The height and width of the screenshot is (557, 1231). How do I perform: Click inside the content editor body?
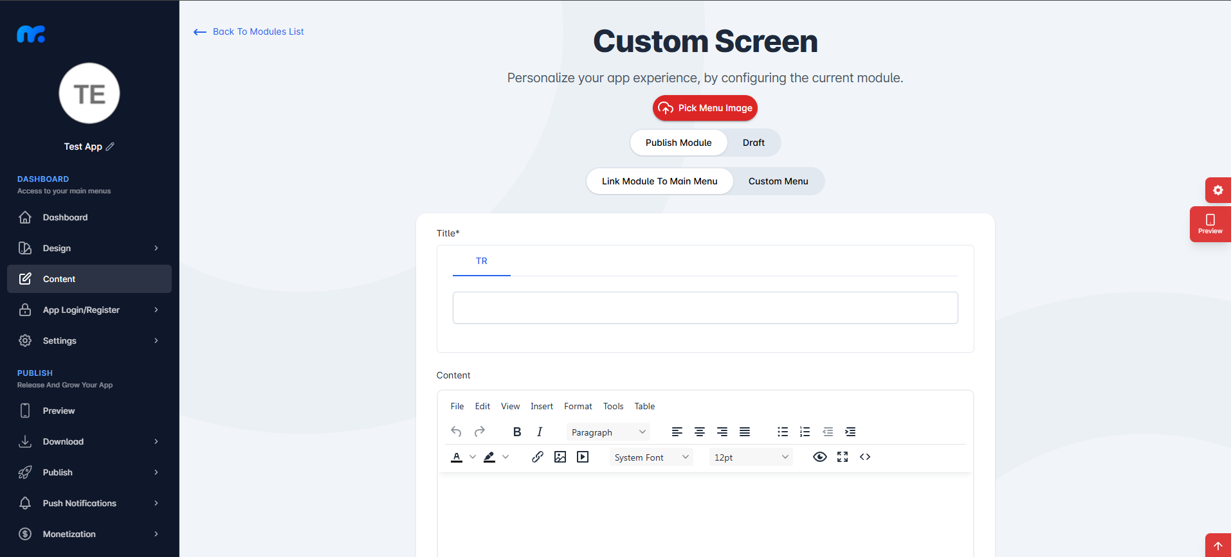tap(705, 515)
